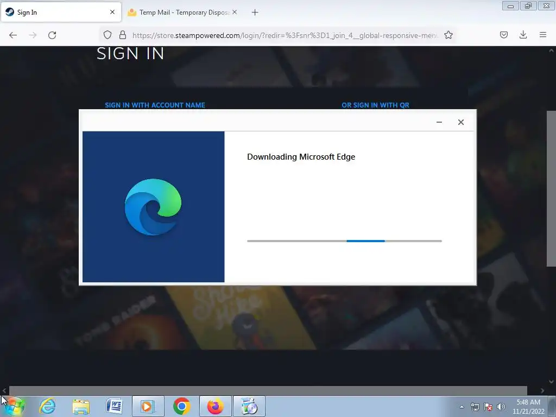Switch to Firefox taskbar icon
This screenshot has width=556, height=417.
215,406
